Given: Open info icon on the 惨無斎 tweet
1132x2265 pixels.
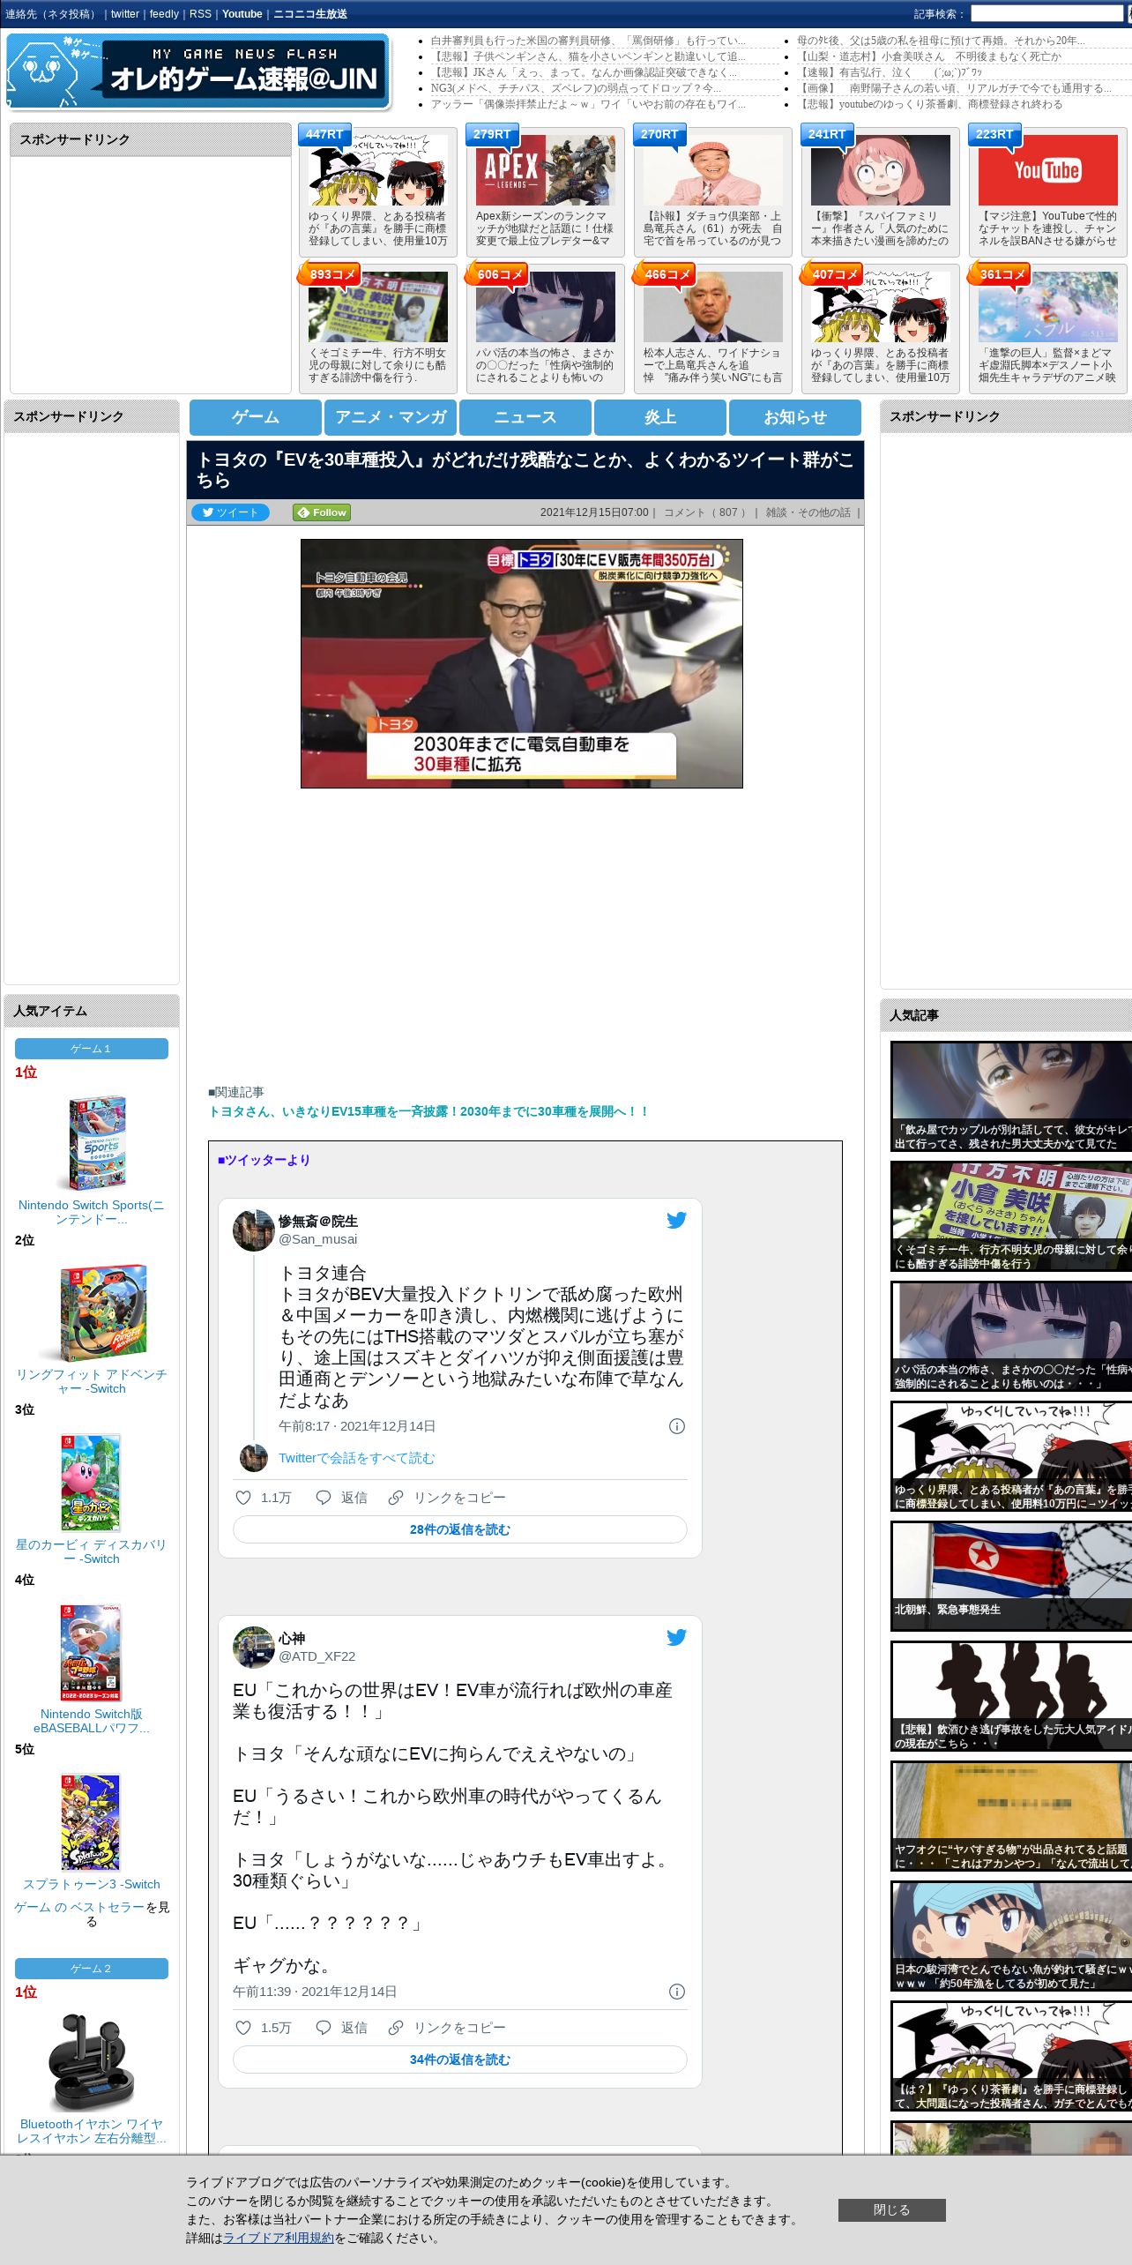Looking at the screenshot, I should (x=677, y=1426).
